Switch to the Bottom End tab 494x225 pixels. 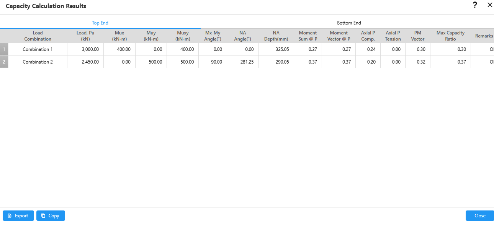coord(348,23)
